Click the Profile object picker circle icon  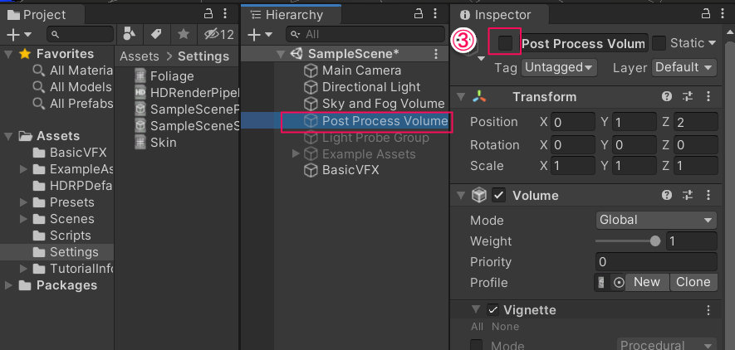coord(620,283)
